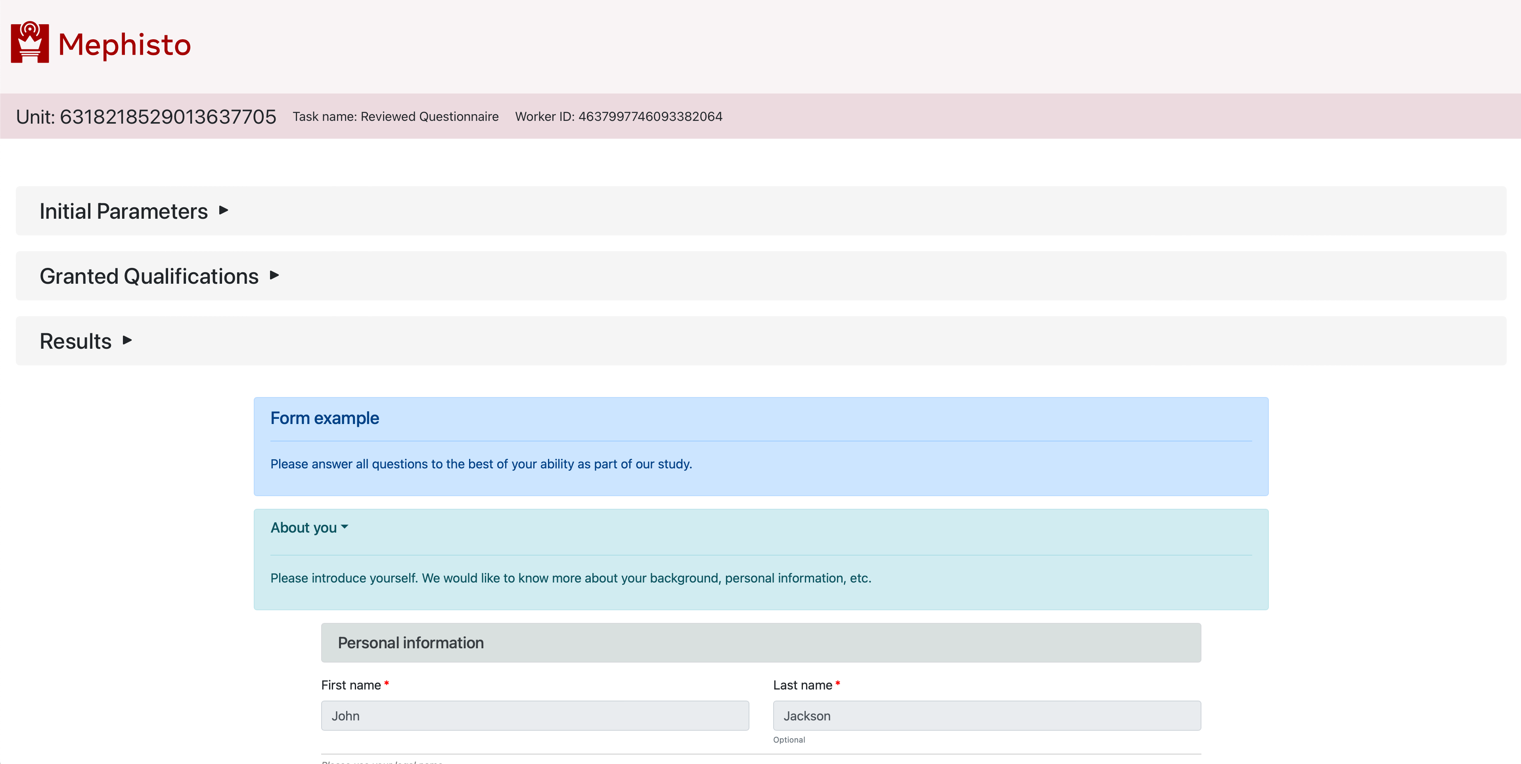
Task: Select the Unit ID 6318218529013637705 text
Action: pyautogui.click(x=168, y=117)
